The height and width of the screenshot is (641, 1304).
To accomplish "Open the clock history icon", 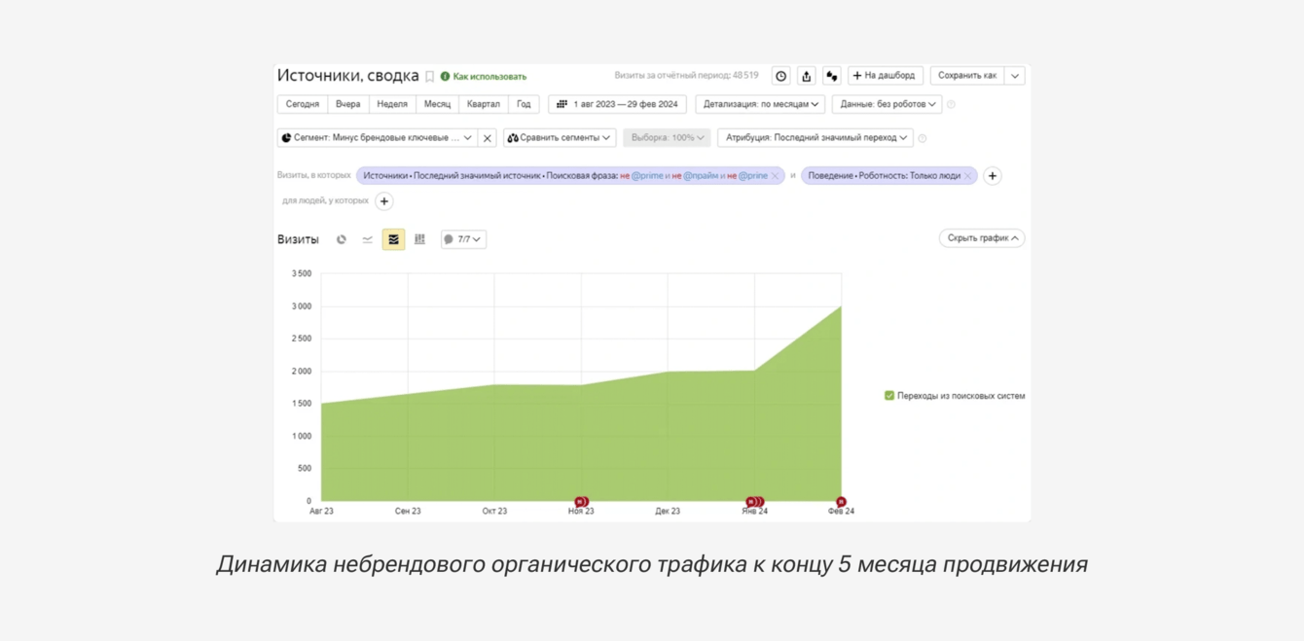I will pyautogui.click(x=780, y=76).
